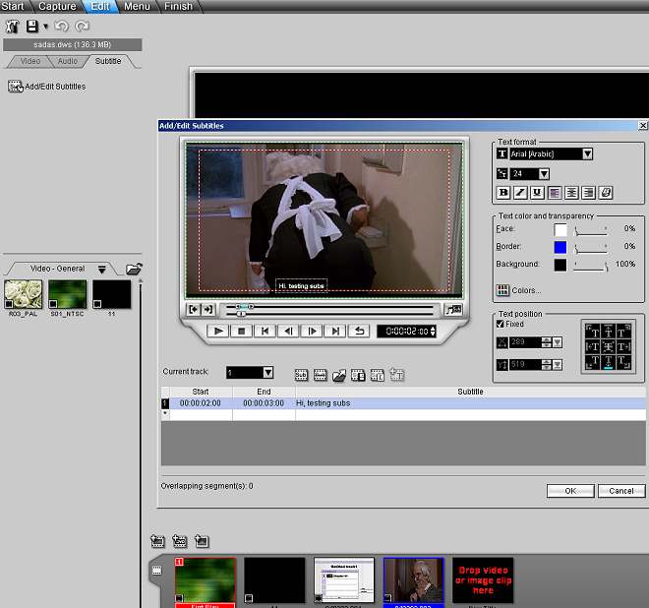Open the Colors... palette button
Image resolution: width=649 pixels, height=608 pixels.
518,290
